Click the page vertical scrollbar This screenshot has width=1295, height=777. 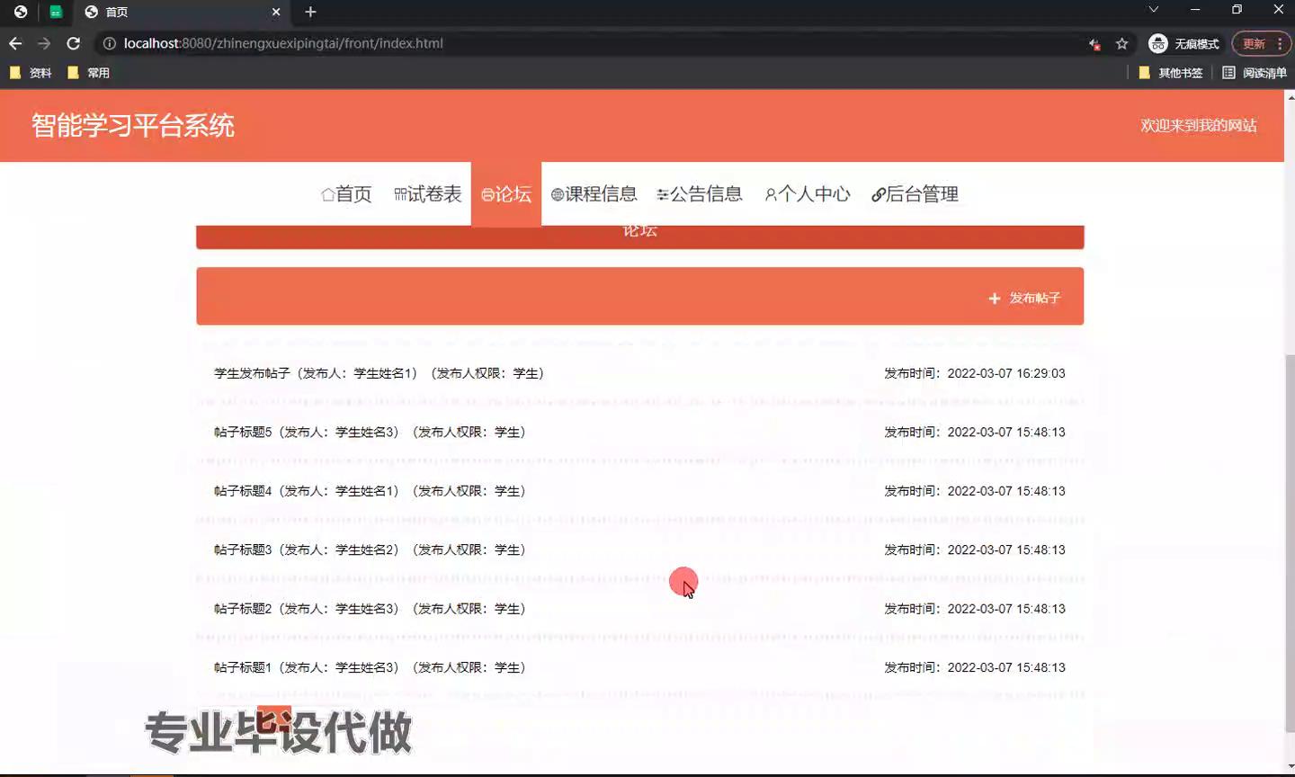pos(1289,540)
